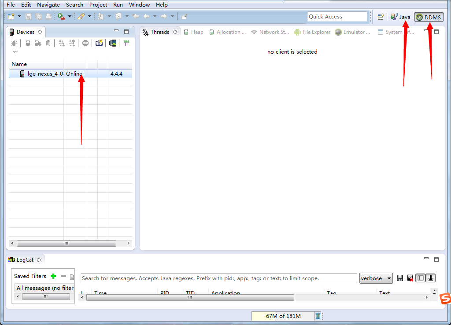
Task: Switch to the Java perspective
Action: pos(400,17)
